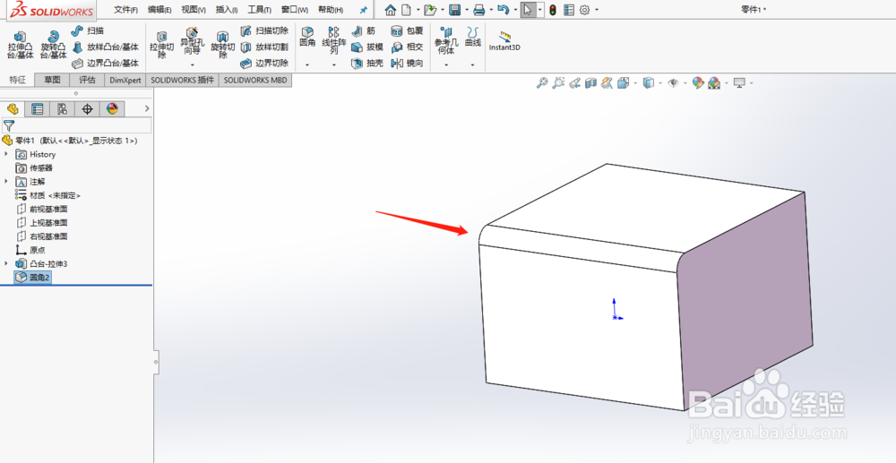896x463 pixels.
Task: Click the New document icon
Action: point(406,10)
